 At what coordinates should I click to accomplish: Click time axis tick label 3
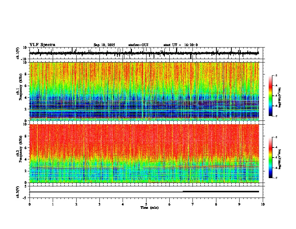tap(99, 204)
